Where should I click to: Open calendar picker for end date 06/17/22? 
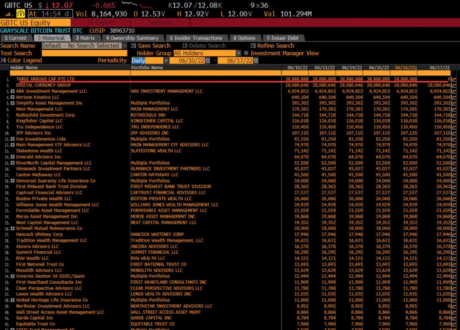pos(256,61)
